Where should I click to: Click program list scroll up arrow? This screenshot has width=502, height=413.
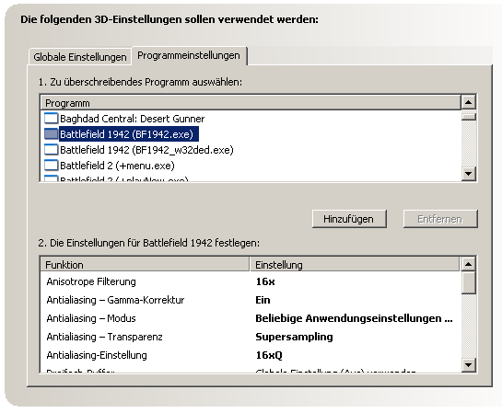(x=469, y=102)
